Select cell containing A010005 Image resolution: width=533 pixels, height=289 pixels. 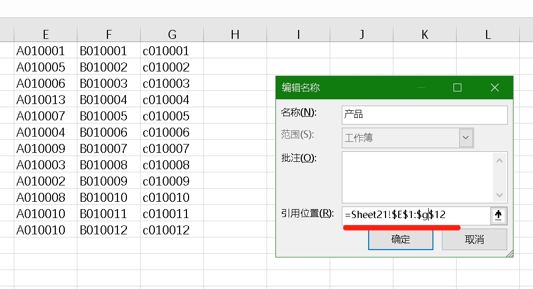pos(45,67)
